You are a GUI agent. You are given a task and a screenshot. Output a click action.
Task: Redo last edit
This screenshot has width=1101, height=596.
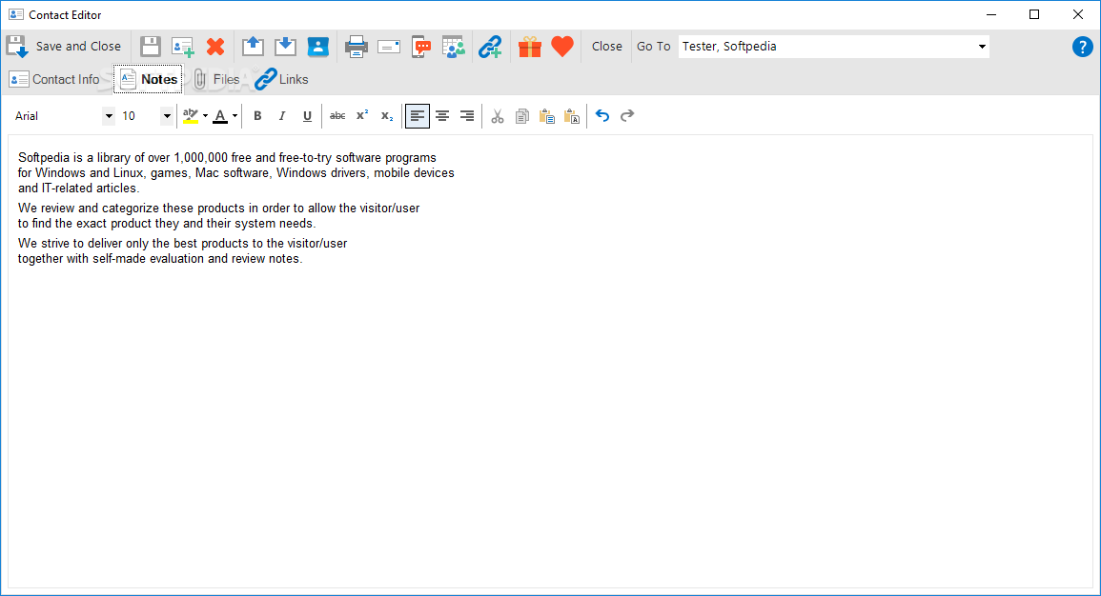[x=627, y=116]
